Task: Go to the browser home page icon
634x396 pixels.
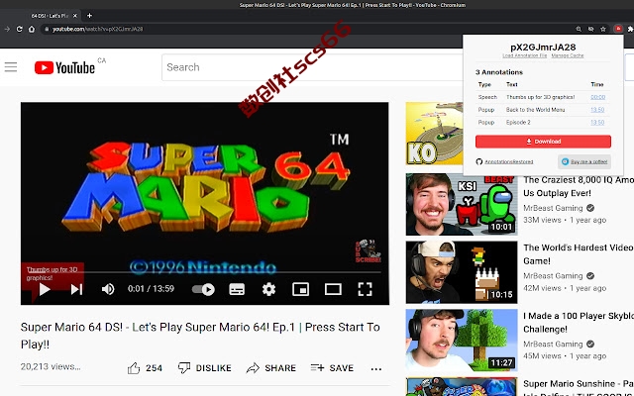Action: 32,29
